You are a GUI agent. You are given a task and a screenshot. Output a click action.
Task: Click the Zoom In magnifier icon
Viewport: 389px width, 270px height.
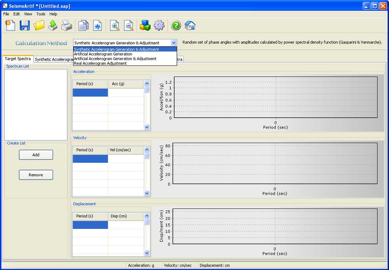click(115, 25)
